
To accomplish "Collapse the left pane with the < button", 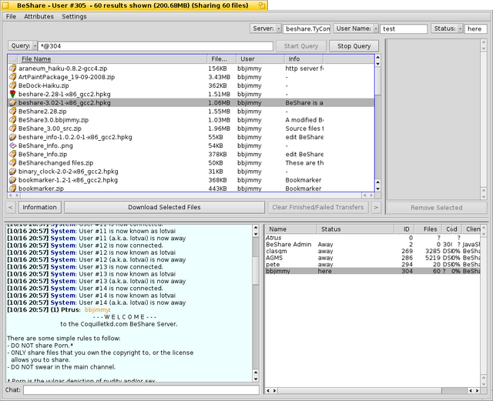I will (10, 207).
